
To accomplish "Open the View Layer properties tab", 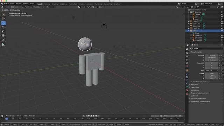I will (187, 60).
